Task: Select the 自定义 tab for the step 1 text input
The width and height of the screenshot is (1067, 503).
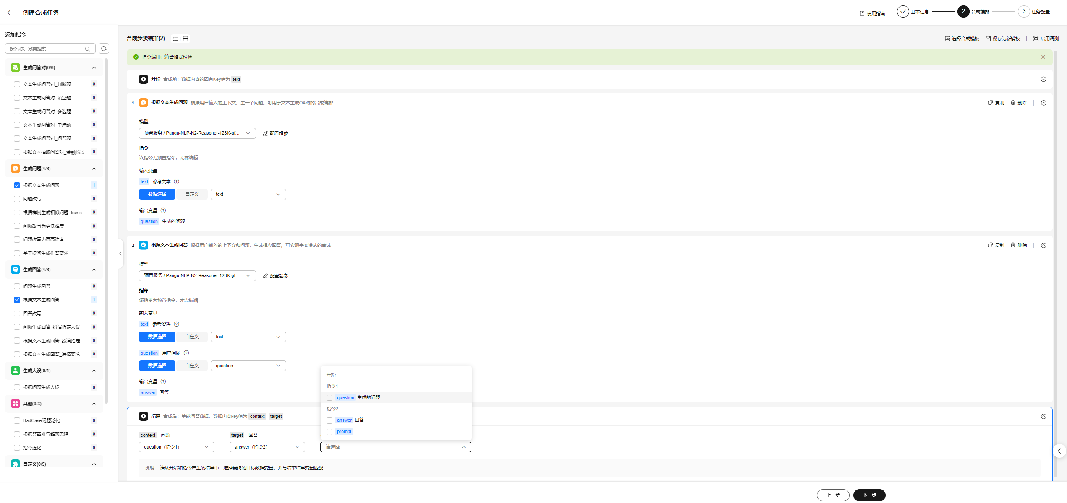Action: point(192,194)
